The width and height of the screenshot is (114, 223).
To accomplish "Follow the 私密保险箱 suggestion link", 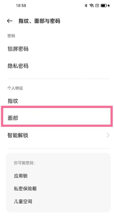I will click(x=25, y=189).
